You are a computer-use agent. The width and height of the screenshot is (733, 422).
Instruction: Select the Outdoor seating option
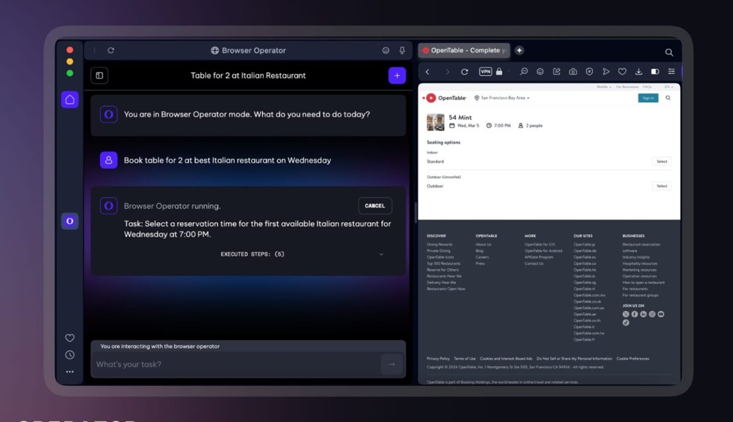[662, 186]
